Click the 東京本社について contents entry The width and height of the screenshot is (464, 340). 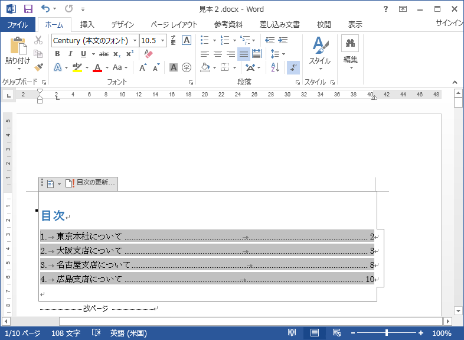(89, 237)
